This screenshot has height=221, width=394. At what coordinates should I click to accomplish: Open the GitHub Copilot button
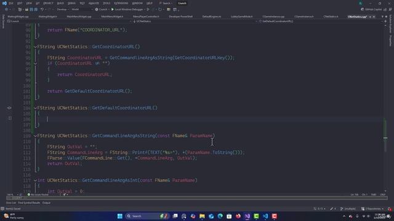pos(371,10)
